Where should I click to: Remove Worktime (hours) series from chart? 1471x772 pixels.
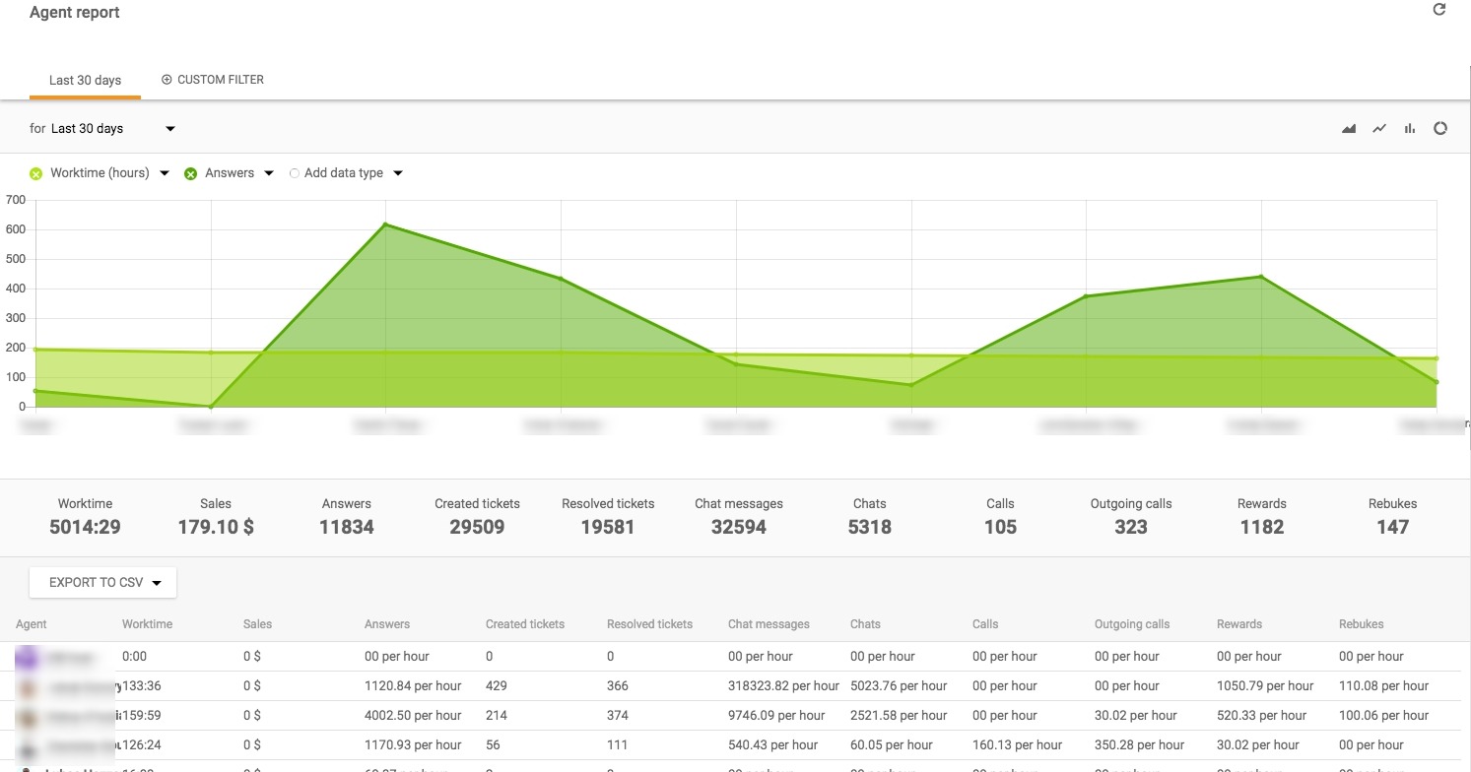[36, 173]
